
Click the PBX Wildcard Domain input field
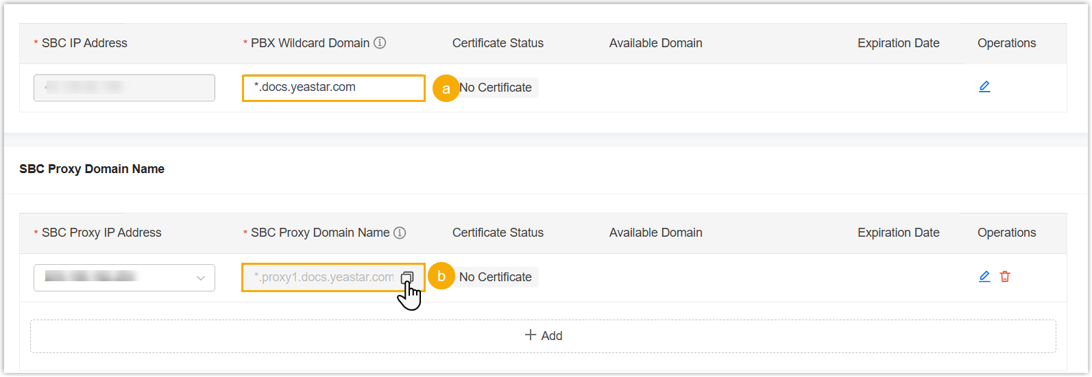pyautogui.click(x=333, y=88)
